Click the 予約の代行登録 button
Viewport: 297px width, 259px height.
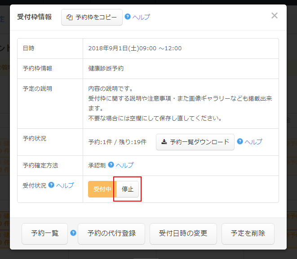(x=111, y=233)
